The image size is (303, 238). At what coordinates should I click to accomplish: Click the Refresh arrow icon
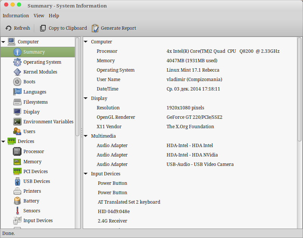click(x=8, y=28)
